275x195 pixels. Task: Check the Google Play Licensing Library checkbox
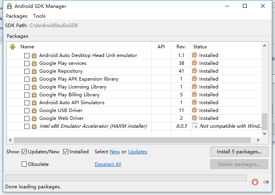point(27,87)
